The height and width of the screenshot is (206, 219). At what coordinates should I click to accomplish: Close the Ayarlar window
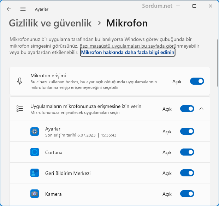coord(211,6)
